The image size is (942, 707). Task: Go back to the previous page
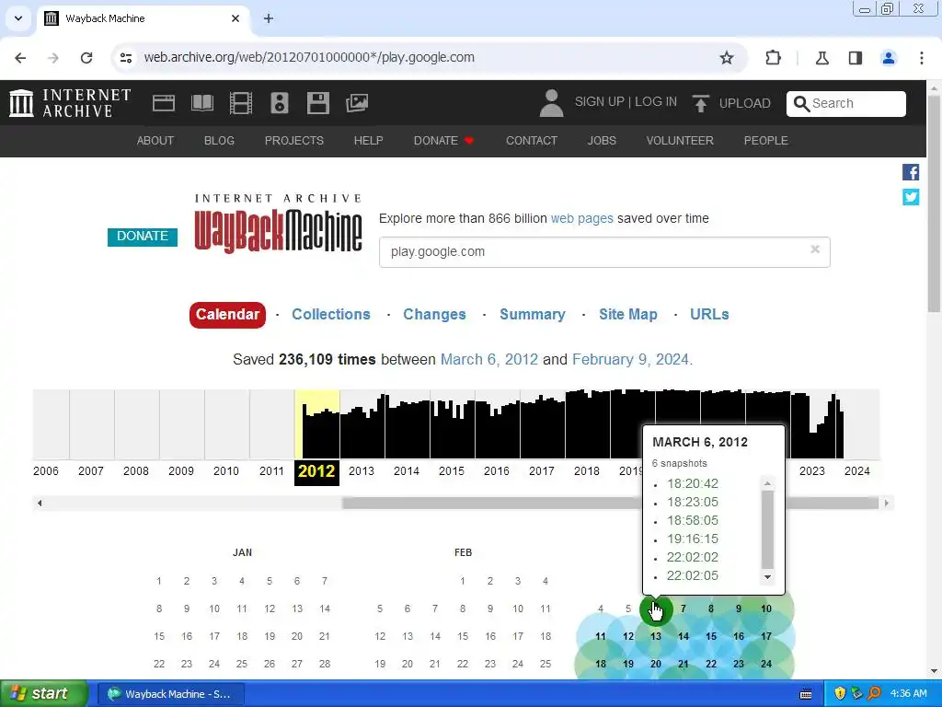pyautogui.click(x=20, y=58)
